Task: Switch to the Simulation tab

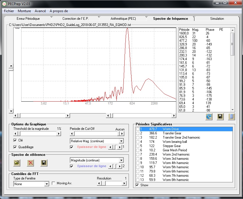Action: click(x=217, y=19)
